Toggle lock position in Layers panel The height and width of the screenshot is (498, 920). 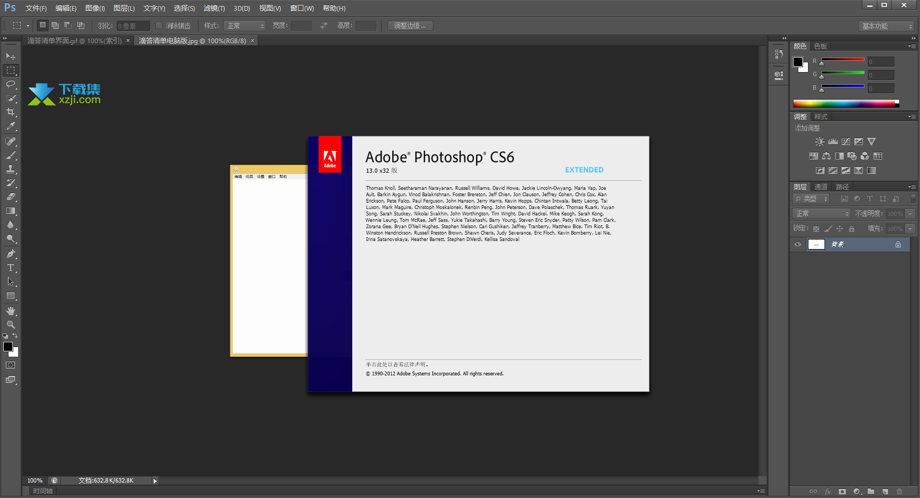[x=839, y=229]
